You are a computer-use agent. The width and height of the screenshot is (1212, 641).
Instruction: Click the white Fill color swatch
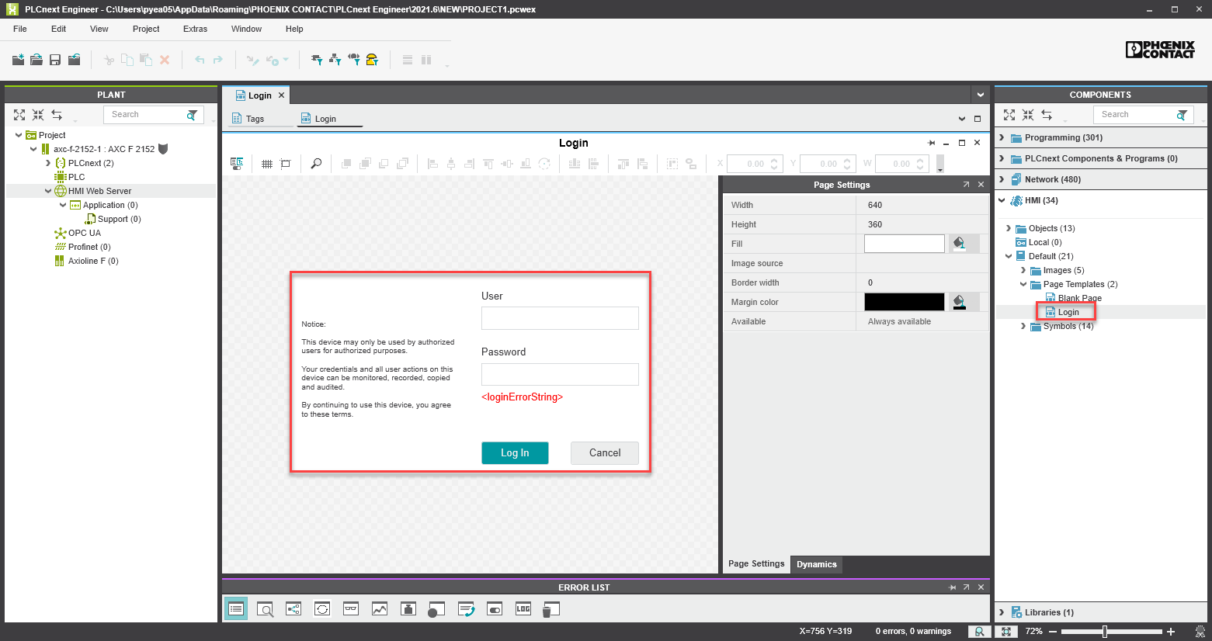[x=905, y=244]
